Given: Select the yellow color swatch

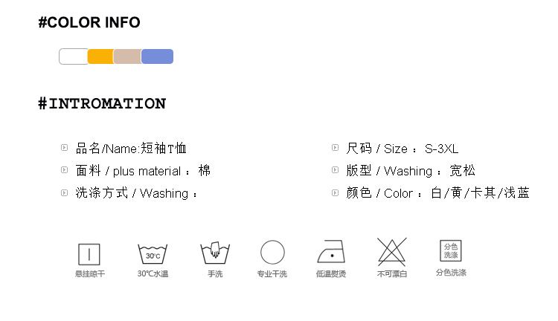Looking at the screenshot, I should [x=100, y=56].
